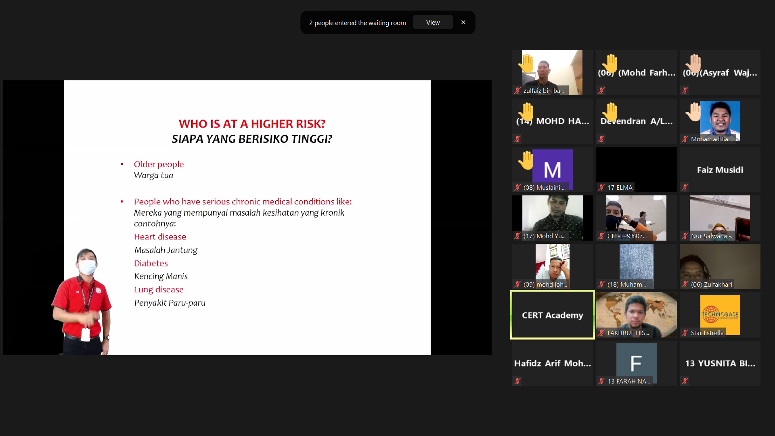
Task: Click muted mic icon for (08) Muslaini
Action: pos(517,188)
